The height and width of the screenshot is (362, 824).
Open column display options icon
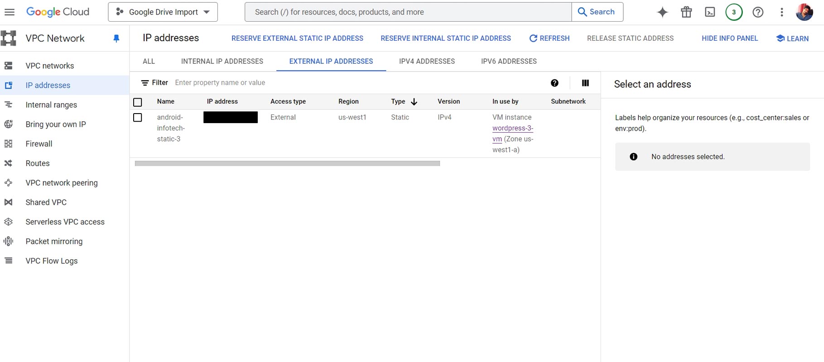(x=585, y=83)
